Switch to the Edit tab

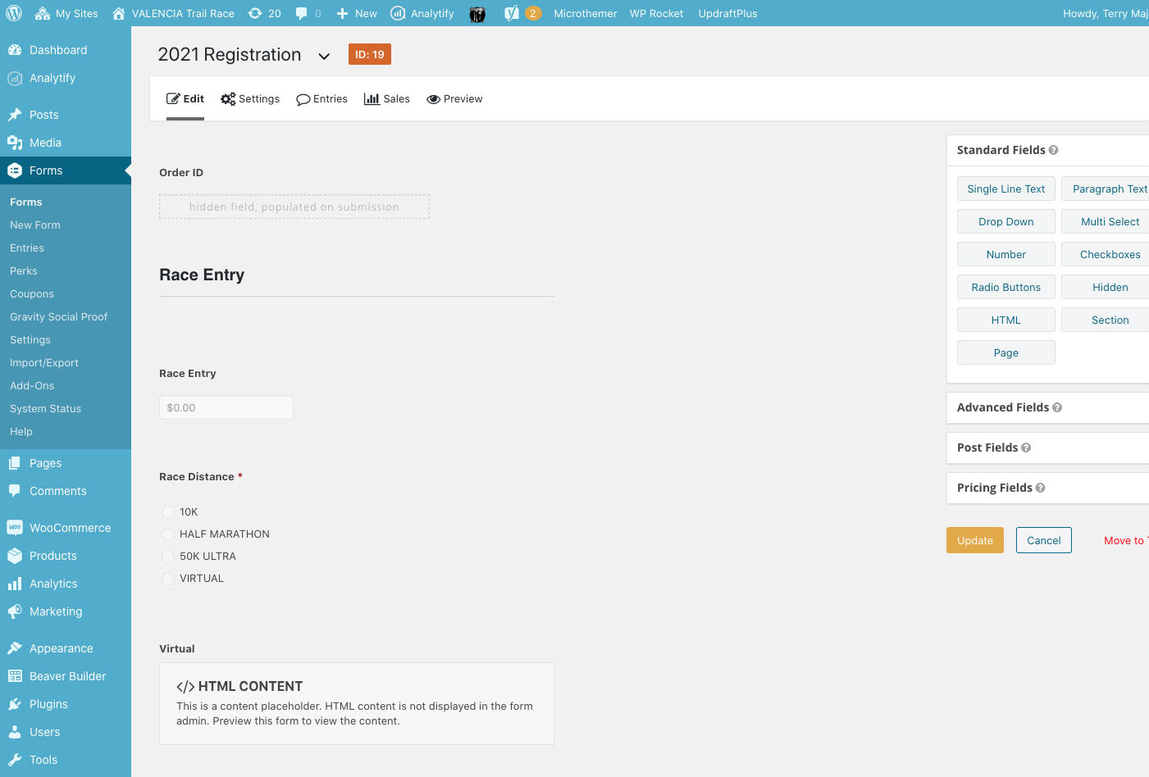185,98
